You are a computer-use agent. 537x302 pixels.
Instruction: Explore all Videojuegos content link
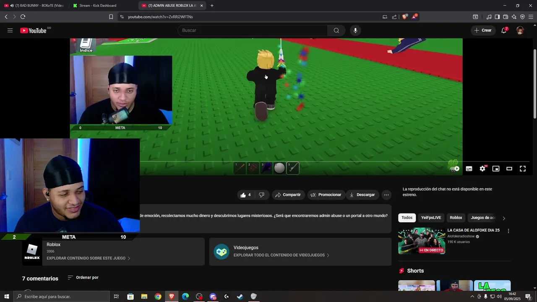pos(282,255)
